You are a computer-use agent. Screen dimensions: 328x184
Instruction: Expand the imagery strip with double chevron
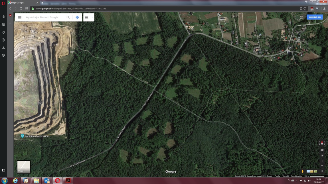(x=322, y=171)
